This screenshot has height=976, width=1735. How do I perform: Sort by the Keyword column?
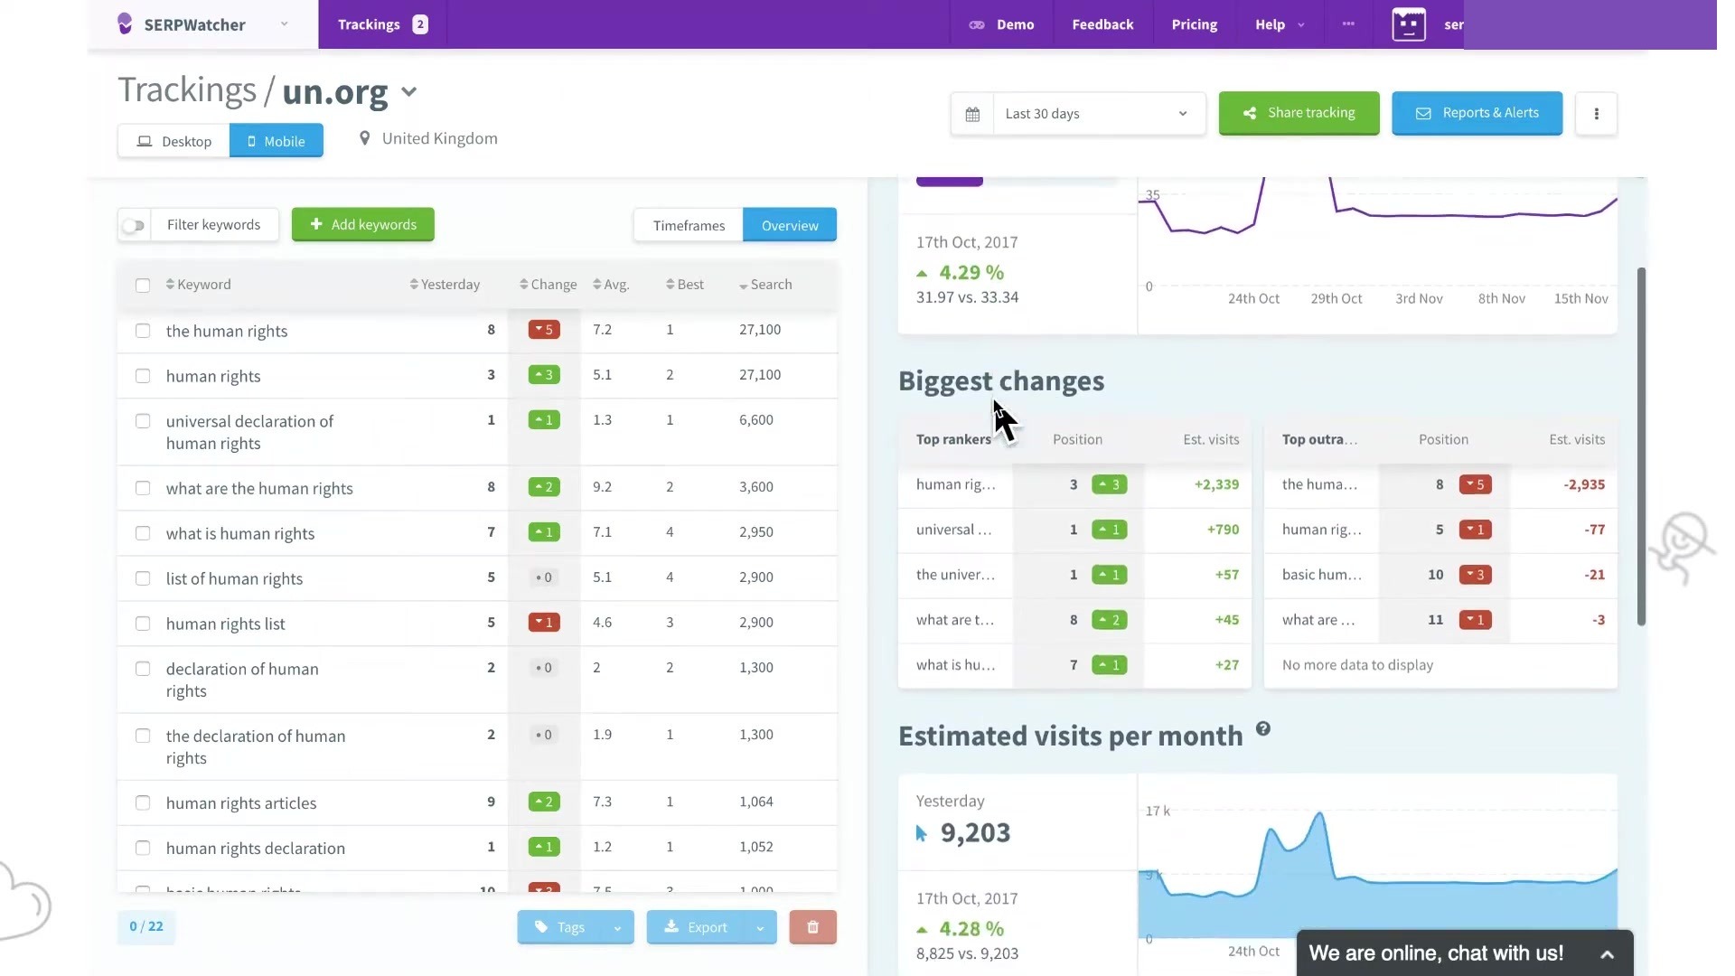(199, 285)
